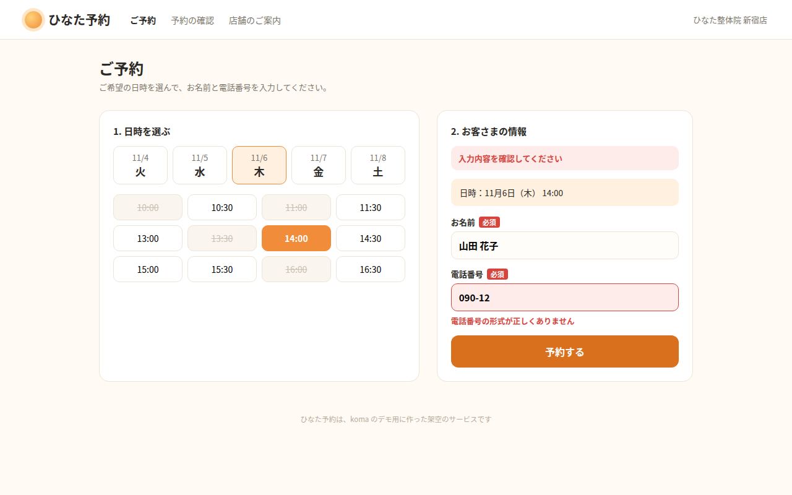Viewport: 792px width, 495px height.
Task: Open 店舗のご案内 nav item
Action: coord(255,20)
